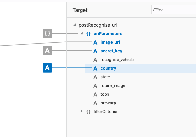Select the topn field

click(105, 94)
